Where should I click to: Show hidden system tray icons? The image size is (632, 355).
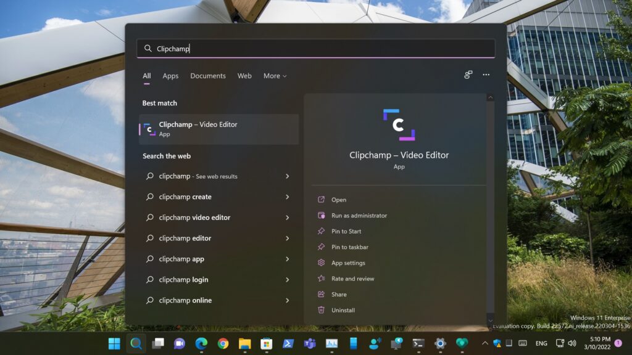(484, 343)
